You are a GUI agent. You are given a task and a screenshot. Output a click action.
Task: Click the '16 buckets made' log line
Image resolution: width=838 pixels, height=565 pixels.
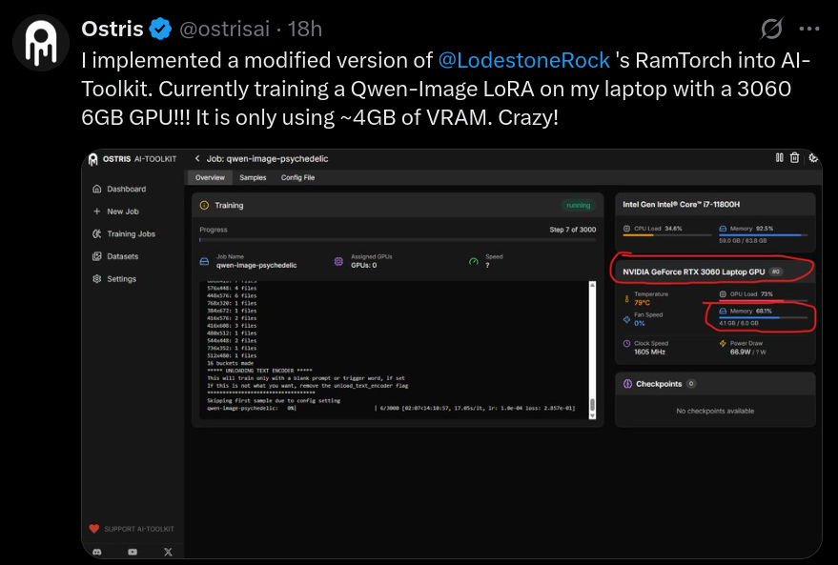click(230, 363)
